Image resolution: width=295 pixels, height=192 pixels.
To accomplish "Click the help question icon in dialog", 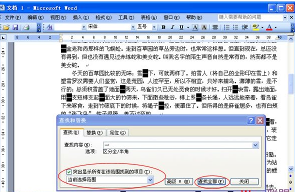I will point(251,120).
